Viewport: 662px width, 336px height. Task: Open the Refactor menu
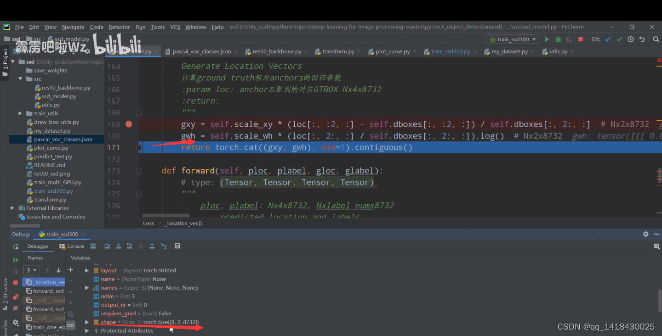click(120, 27)
